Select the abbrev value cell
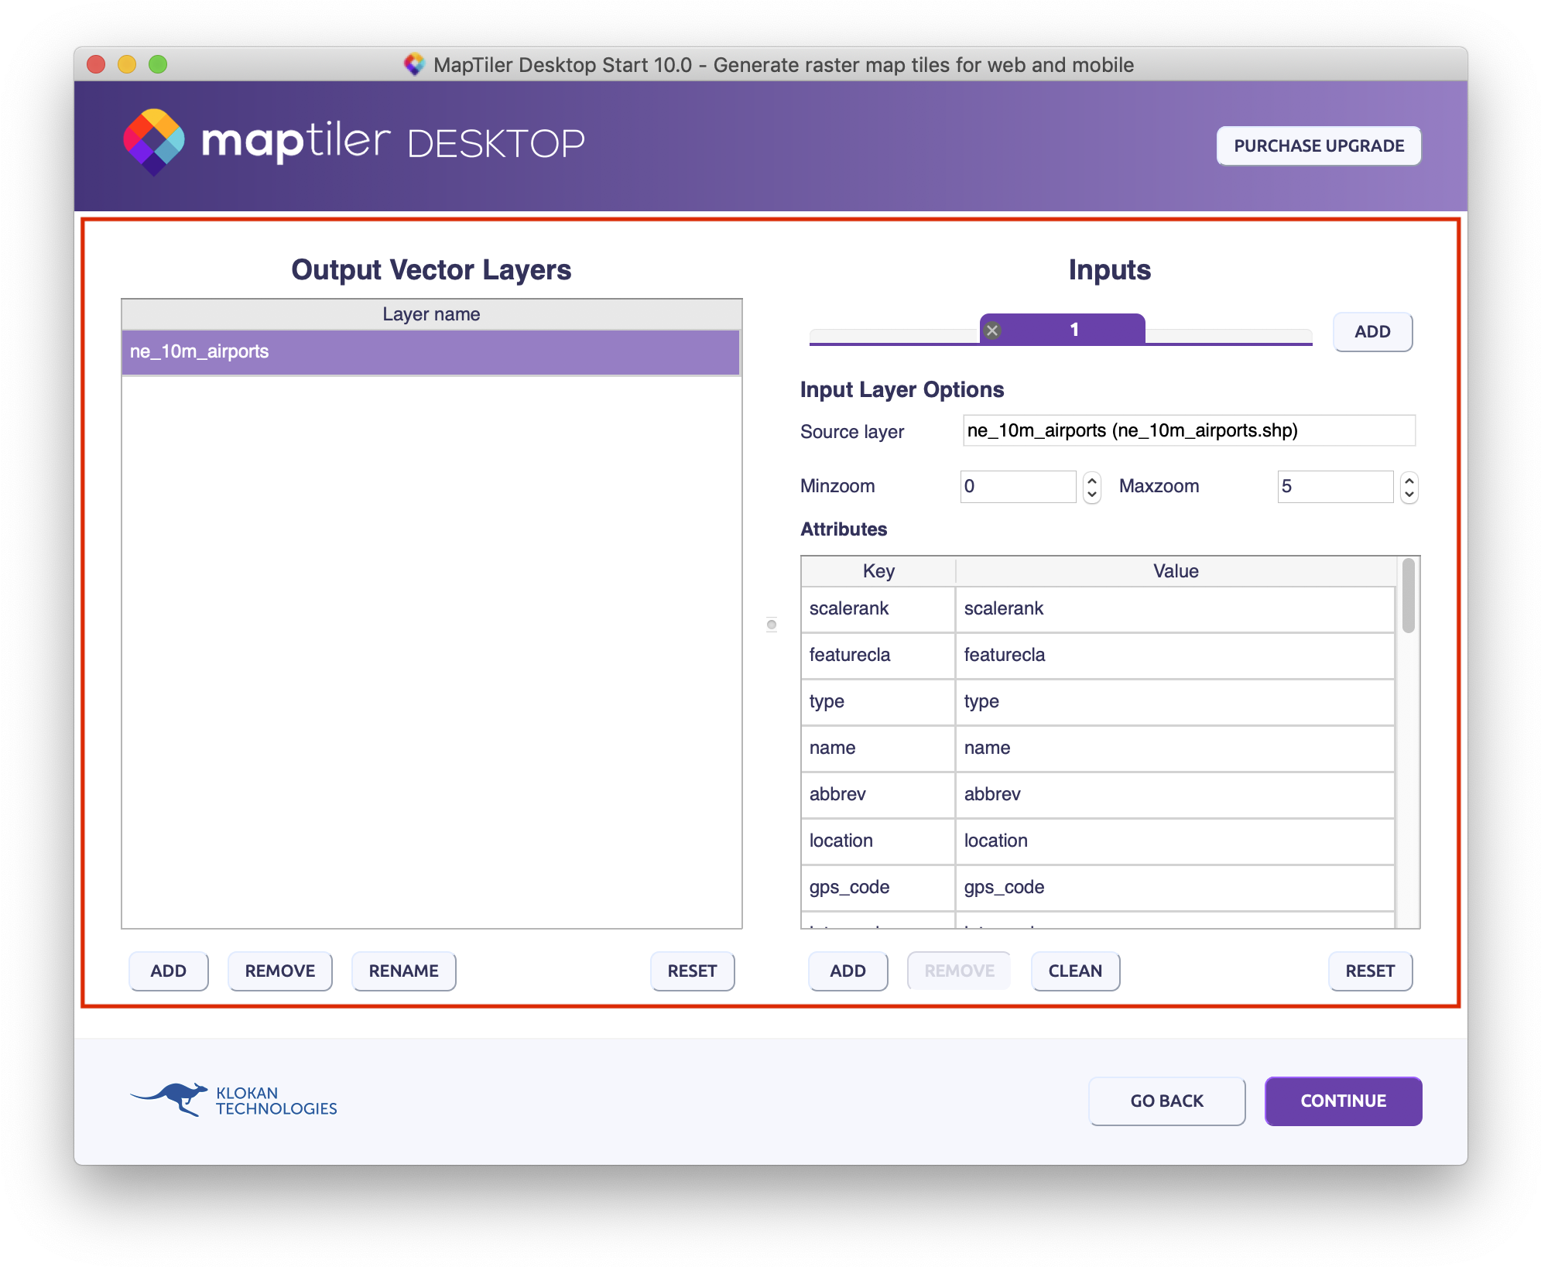The width and height of the screenshot is (1541, 1267). (1175, 795)
